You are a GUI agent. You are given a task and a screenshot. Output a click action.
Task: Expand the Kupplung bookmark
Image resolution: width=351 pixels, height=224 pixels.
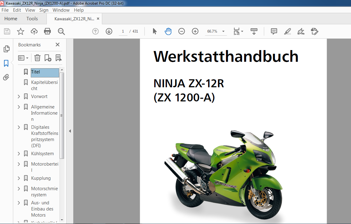tap(19, 178)
